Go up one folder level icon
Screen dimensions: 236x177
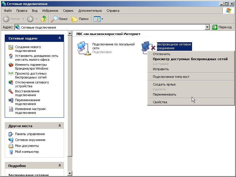coord(44,19)
